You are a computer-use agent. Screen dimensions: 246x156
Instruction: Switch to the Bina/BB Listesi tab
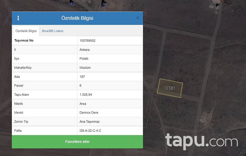tap(53, 31)
